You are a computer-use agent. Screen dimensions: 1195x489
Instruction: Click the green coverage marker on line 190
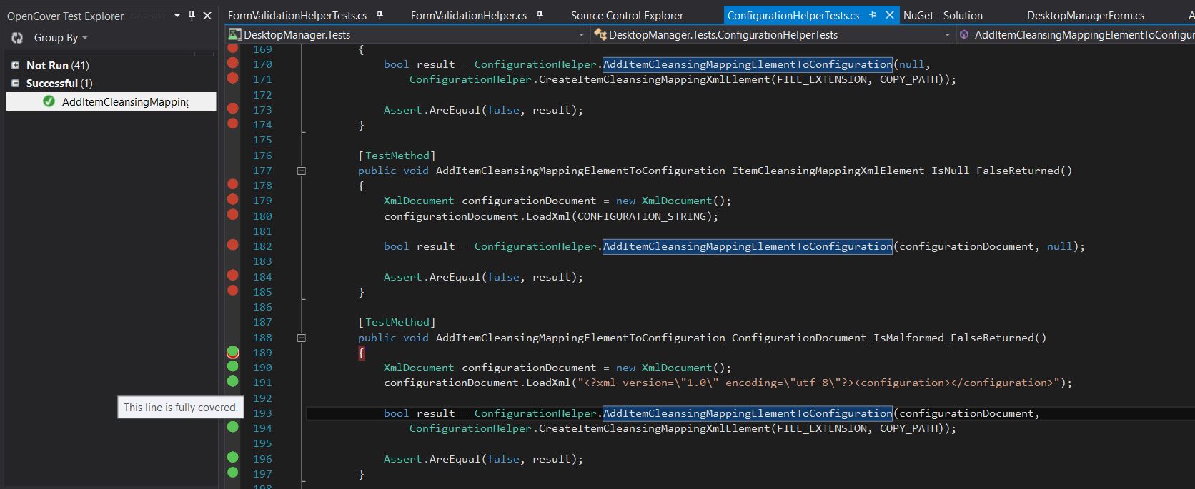click(232, 366)
